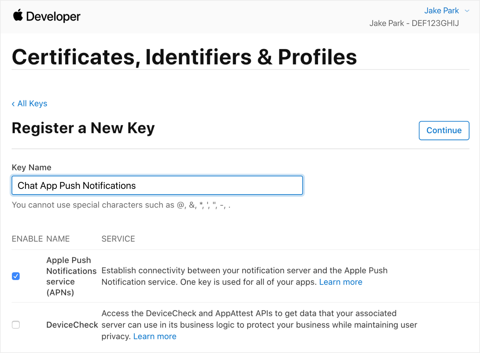
Task: Click the Jake Park profile link
Action: (442, 11)
